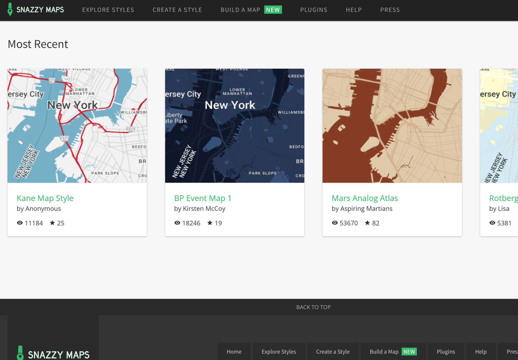Click the Mars Analog Atlas title
This screenshot has width=518, height=360.
(x=365, y=198)
